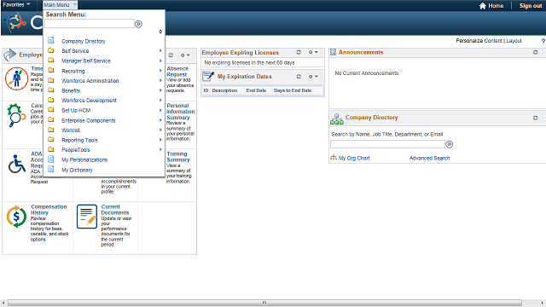Click the ADA wheelchair icon
546x307 pixels.
17,164
